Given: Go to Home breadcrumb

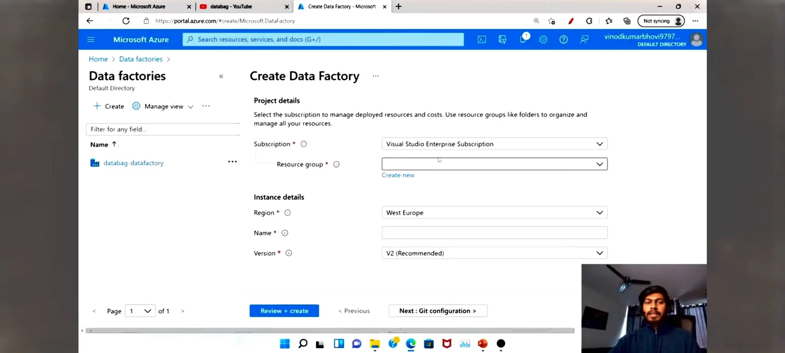Looking at the screenshot, I should point(98,59).
